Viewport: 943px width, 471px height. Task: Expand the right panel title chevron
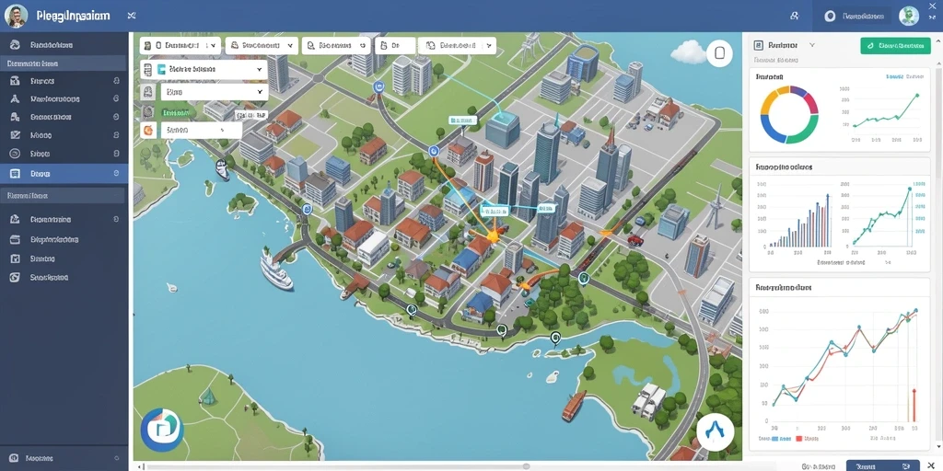812,45
